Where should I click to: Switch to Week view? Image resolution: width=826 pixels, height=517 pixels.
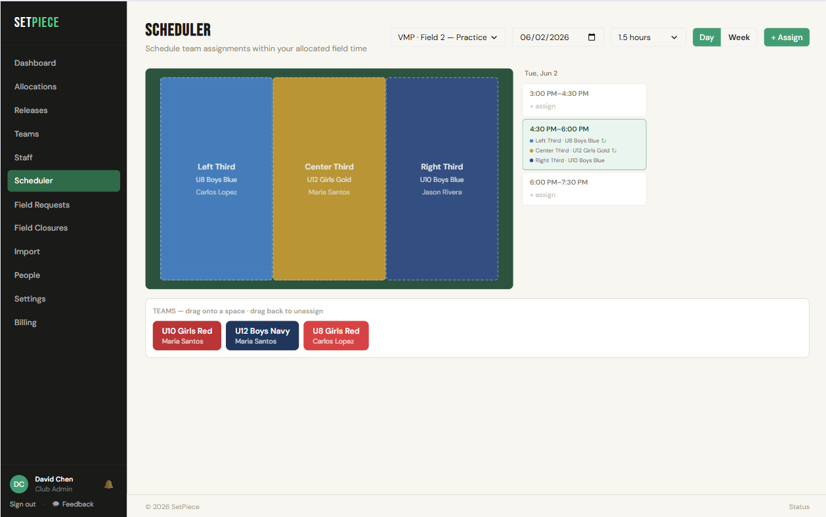(739, 37)
